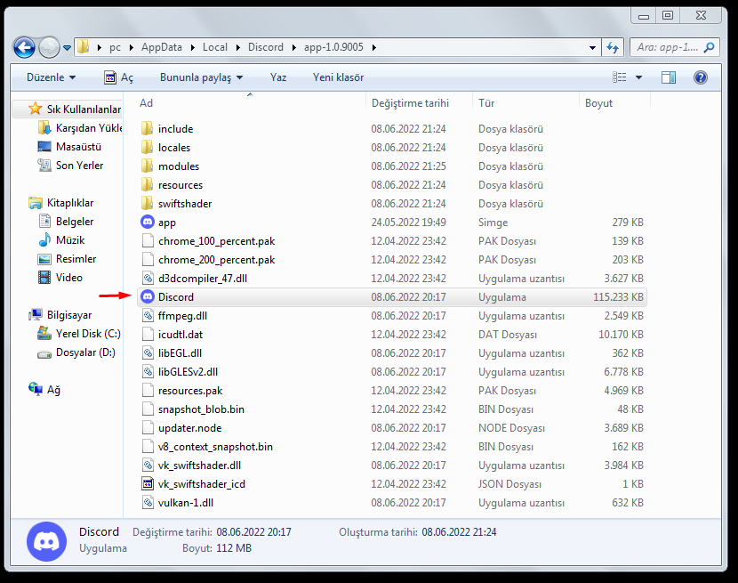Click the app-1.0.9005 breadcrumb segment
This screenshot has width=738, height=583.
333,47
